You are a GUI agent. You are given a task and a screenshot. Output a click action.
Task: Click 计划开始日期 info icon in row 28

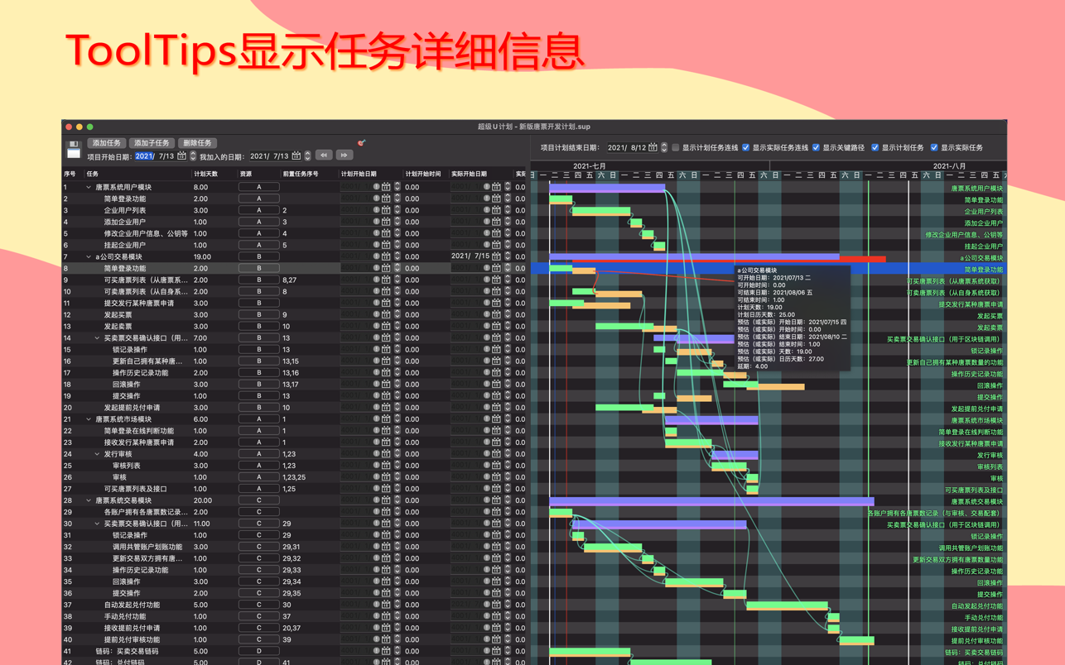376,500
